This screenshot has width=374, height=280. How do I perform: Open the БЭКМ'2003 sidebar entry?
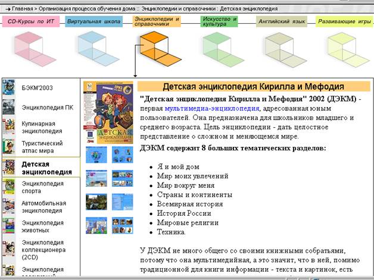[x=37, y=88]
